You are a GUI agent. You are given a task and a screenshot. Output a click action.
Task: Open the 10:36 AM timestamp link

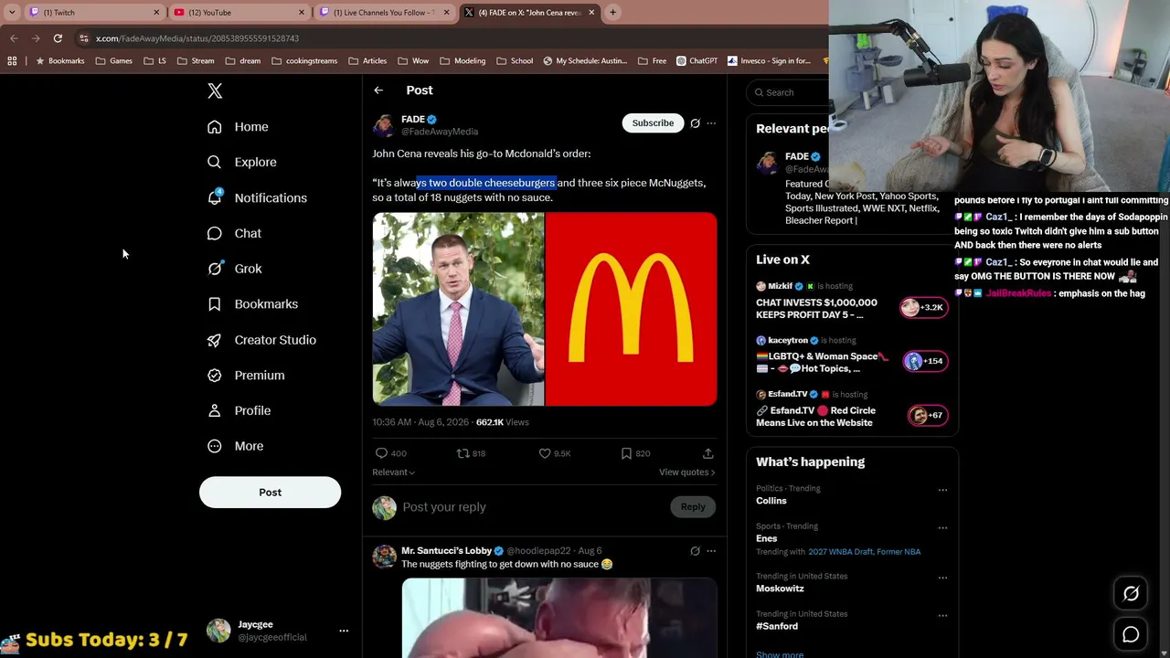click(420, 422)
